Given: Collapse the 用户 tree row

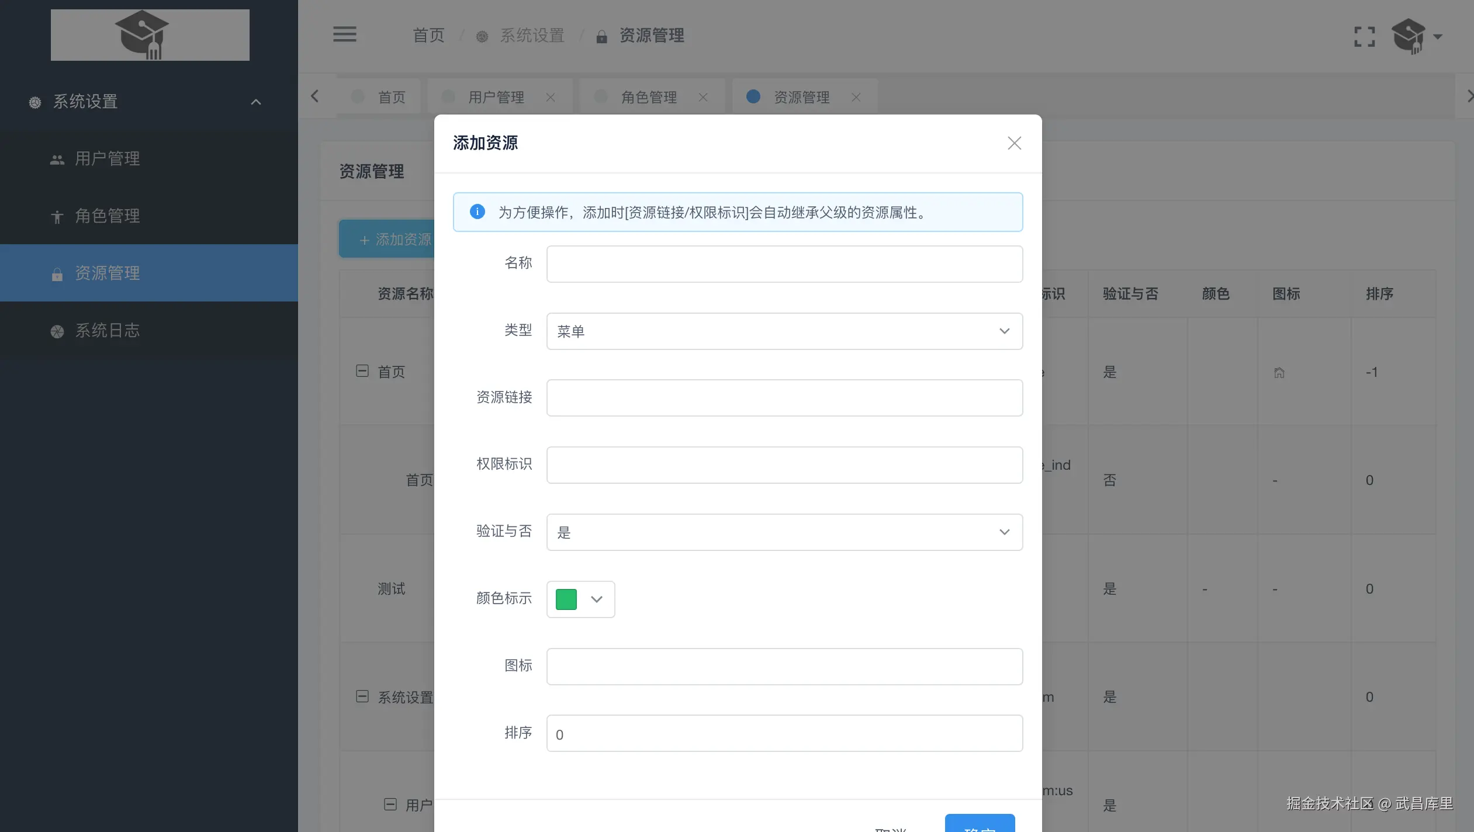Looking at the screenshot, I should [390, 805].
